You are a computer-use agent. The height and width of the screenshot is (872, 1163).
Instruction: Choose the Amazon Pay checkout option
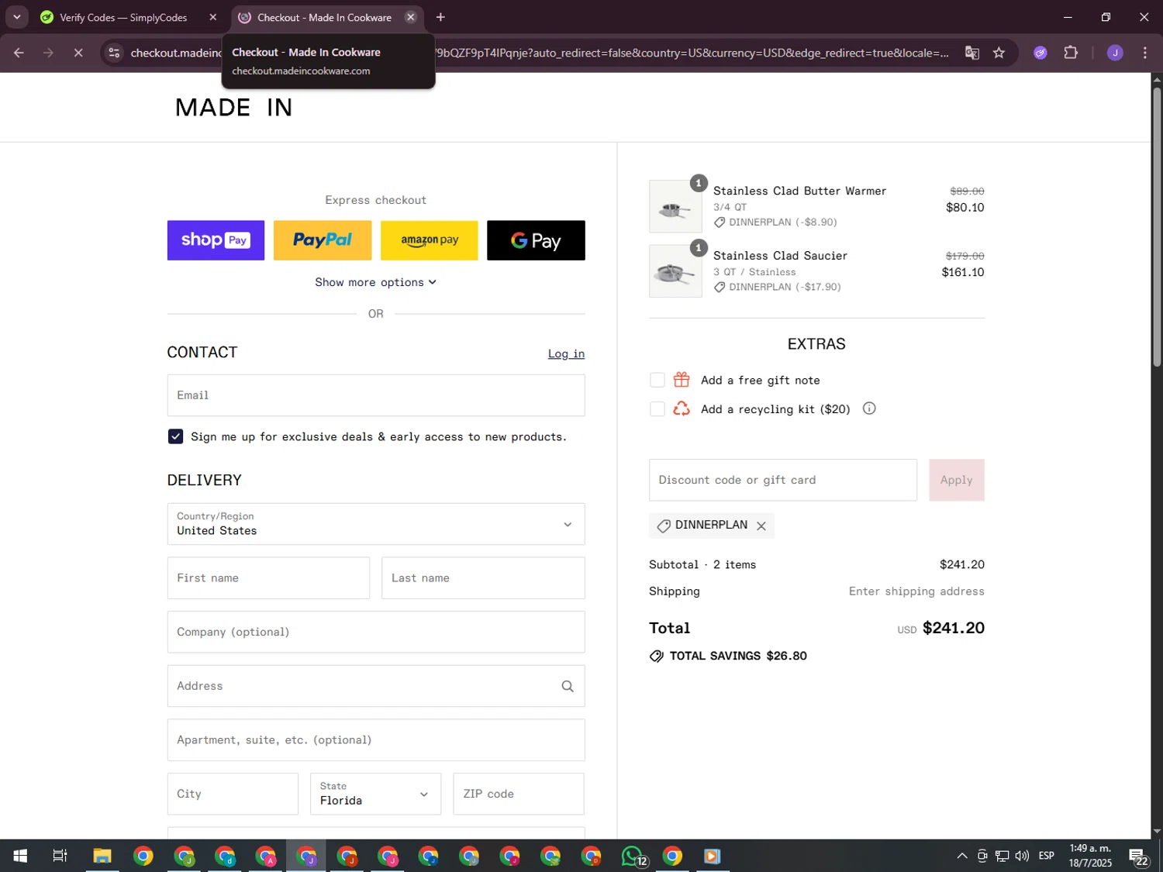point(430,240)
